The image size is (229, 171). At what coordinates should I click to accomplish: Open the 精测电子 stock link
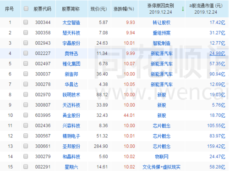[x=71, y=136]
